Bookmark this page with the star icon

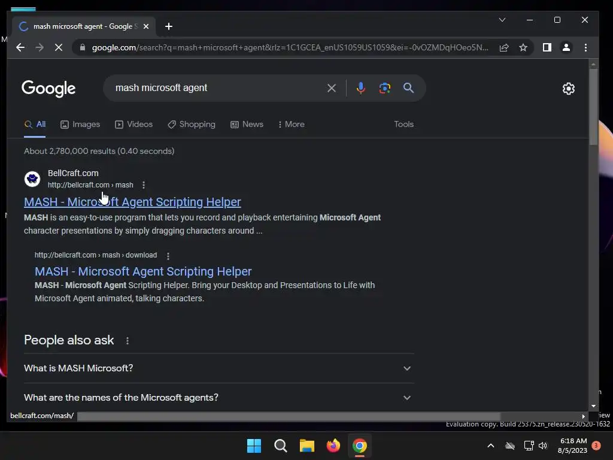(523, 47)
